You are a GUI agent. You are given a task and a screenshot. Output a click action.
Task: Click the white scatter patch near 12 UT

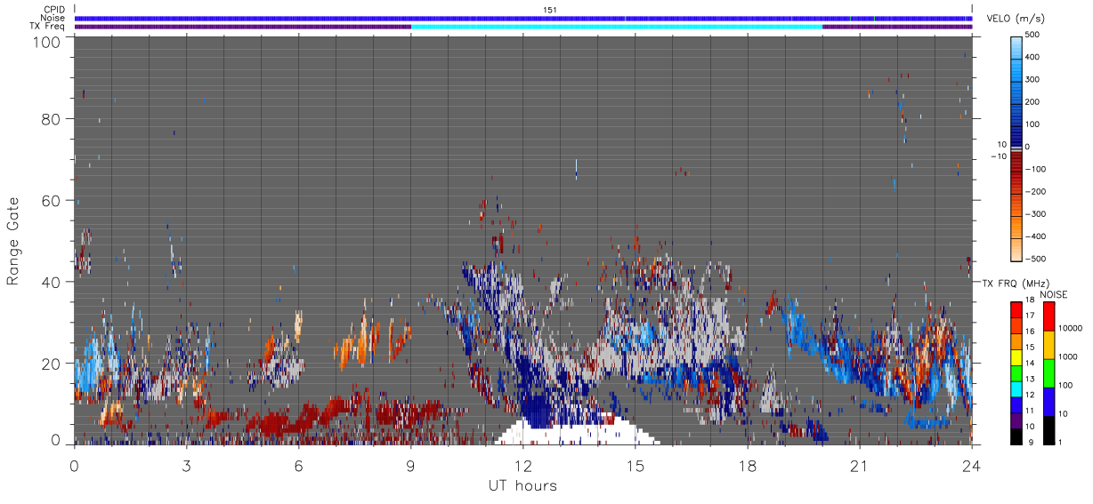tap(577, 431)
